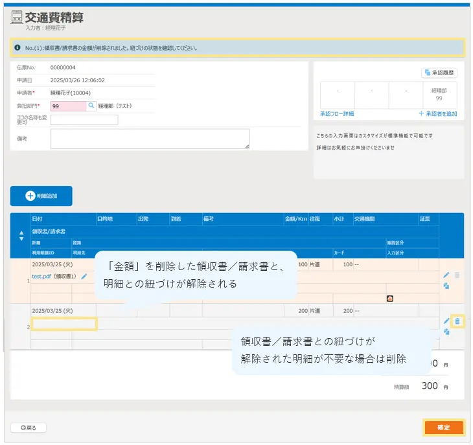Viewport: 473px width, 445px height.
Task: Delete detail row 2 with trash icon
Action: [457, 321]
